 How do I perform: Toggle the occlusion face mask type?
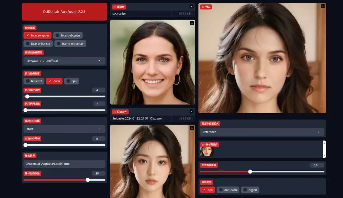(228, 190)
